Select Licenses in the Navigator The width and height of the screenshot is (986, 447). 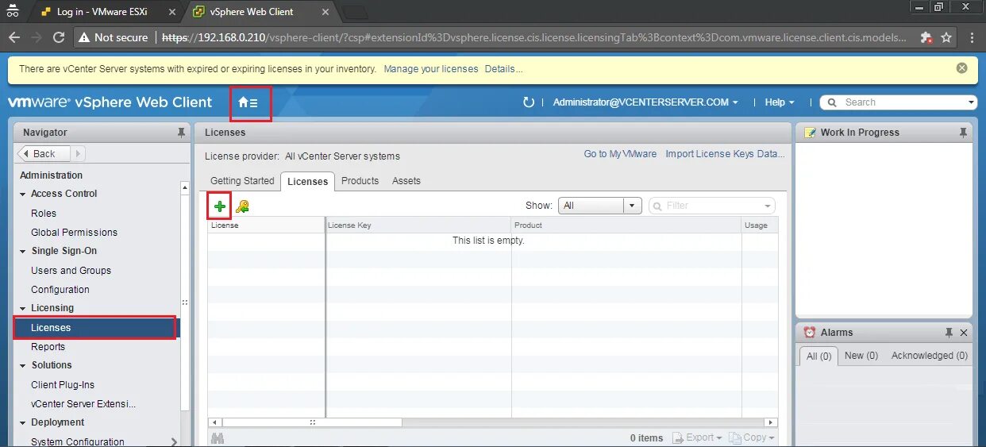(x=96, y=328)
